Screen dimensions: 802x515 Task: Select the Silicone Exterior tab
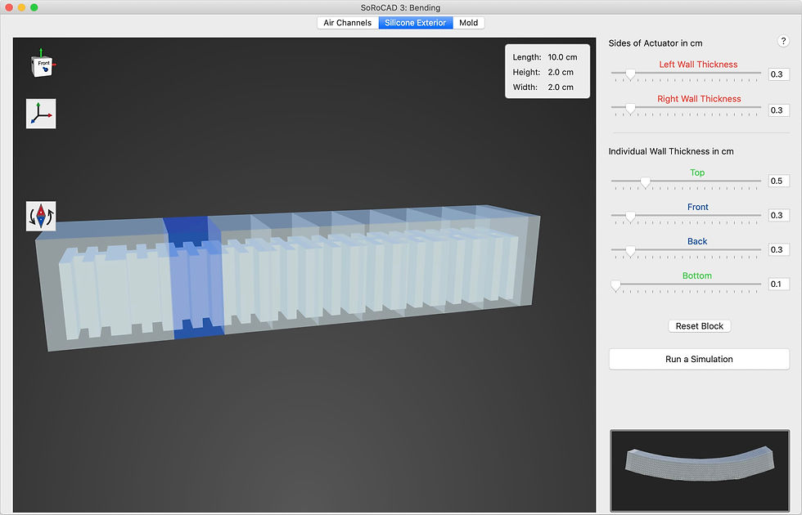[416, 23]
